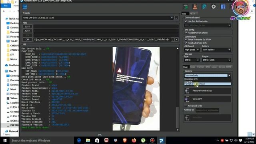Toggle Force Preloader To BROM checkbox

tap(186, 40)
